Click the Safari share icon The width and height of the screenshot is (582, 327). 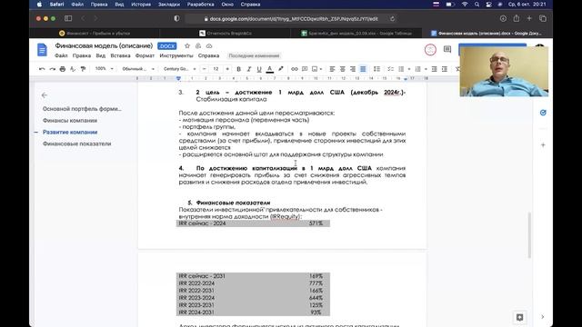(517, 18)
